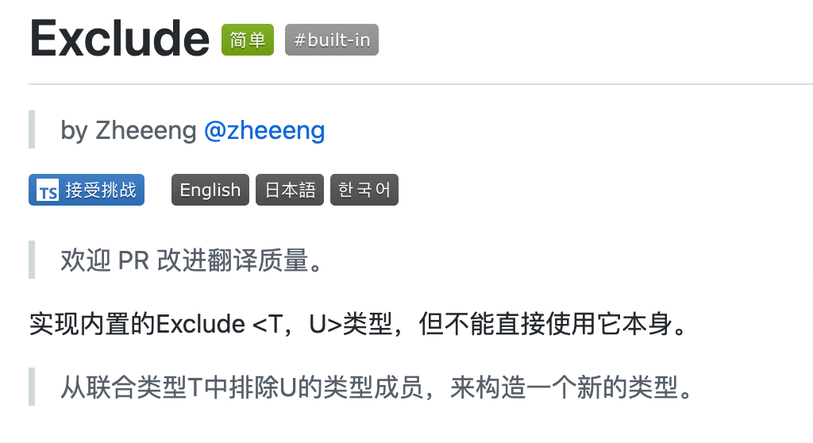Open the 接受挑战 take-the-challenge badge
Image resolution: width=813 pixels, height=443 pixels.
point(87,190)
